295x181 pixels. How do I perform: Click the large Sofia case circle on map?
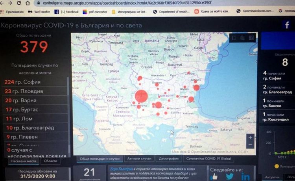coord(141,96)
